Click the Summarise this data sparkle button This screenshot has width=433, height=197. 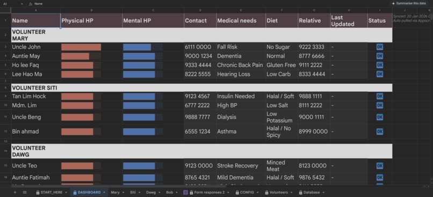click(409, 4)
